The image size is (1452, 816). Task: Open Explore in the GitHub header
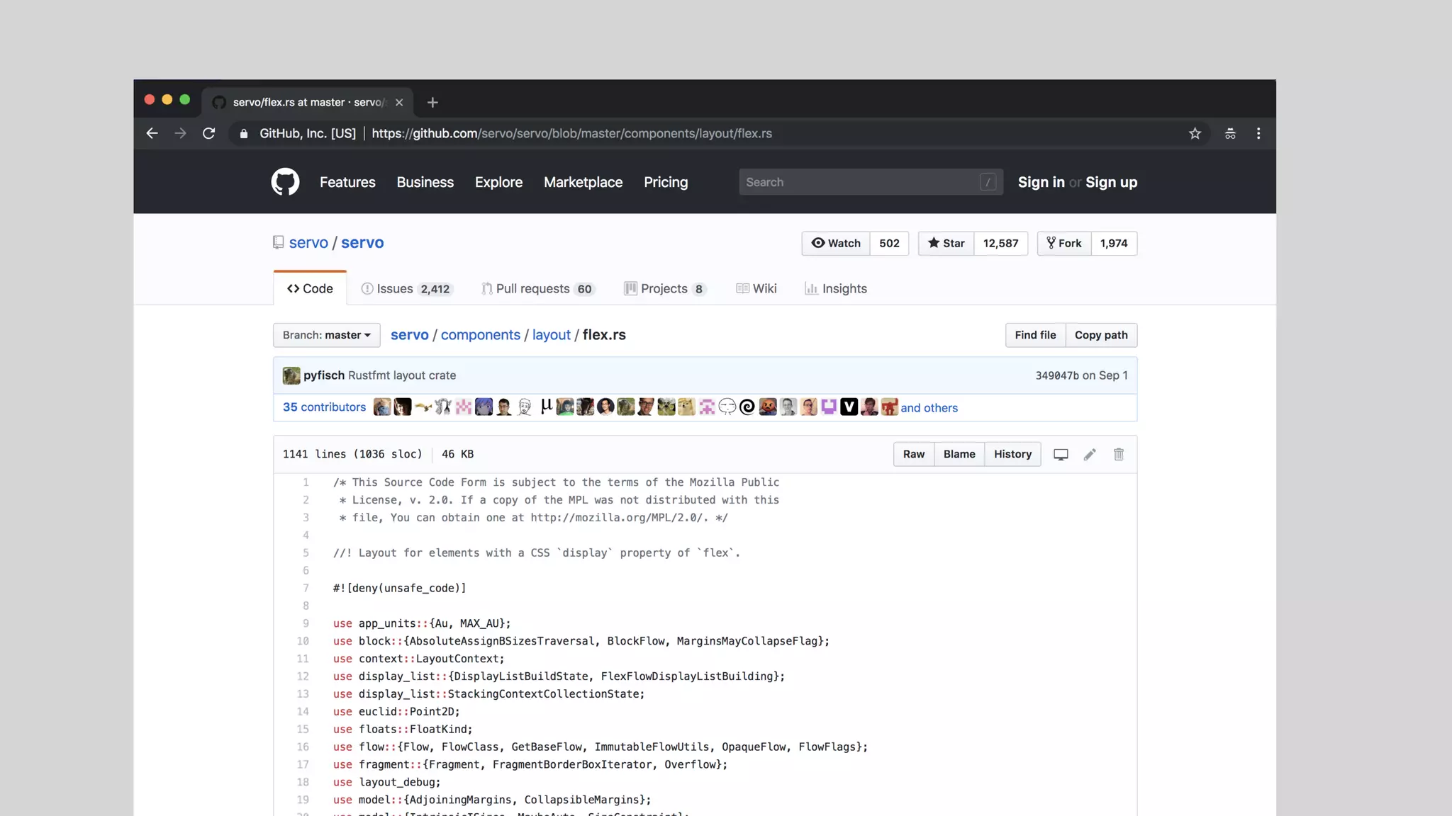coord(498,182)
